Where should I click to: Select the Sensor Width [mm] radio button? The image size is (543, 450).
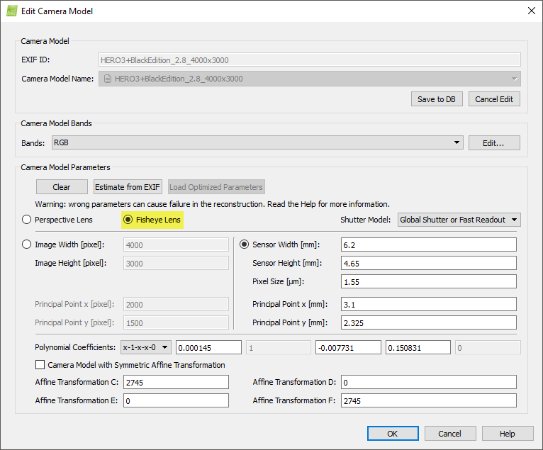tap(245, 244)
